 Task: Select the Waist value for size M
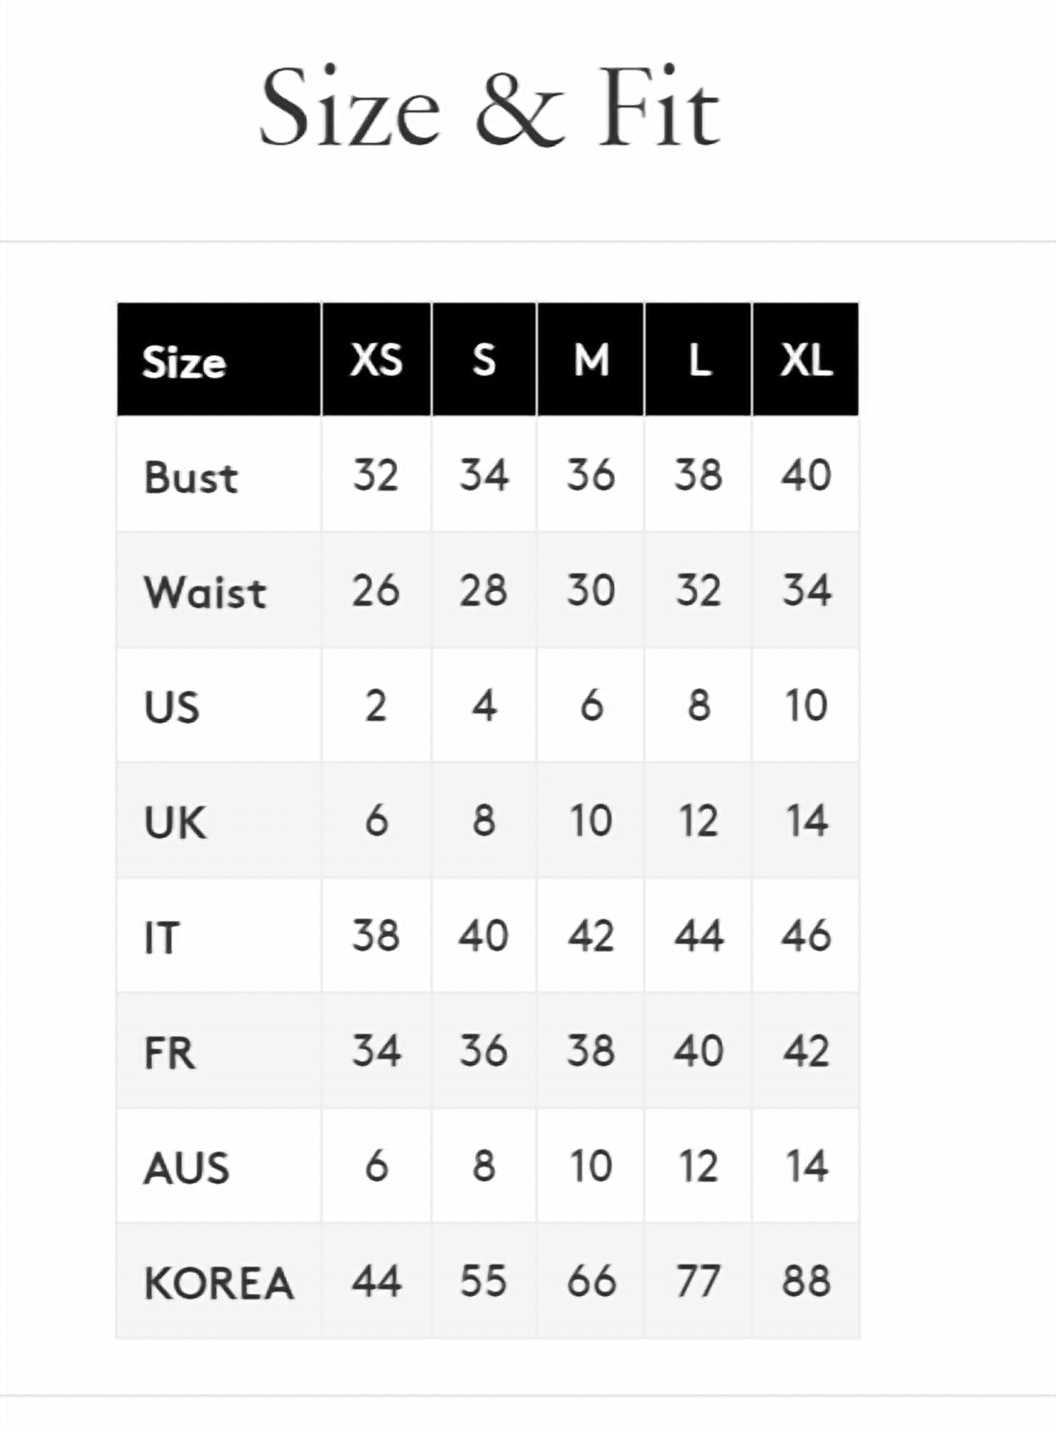591,590
